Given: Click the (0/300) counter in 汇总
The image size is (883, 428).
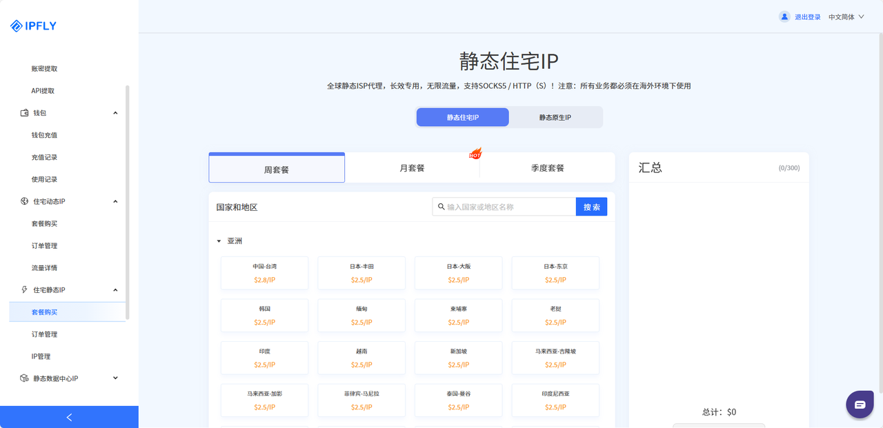Looking at the screenshot, I should pos(789,168).
